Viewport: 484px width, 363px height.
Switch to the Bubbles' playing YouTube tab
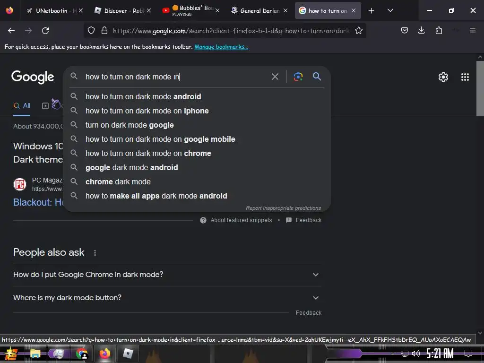pyautogui.click(x=190, y=10)
